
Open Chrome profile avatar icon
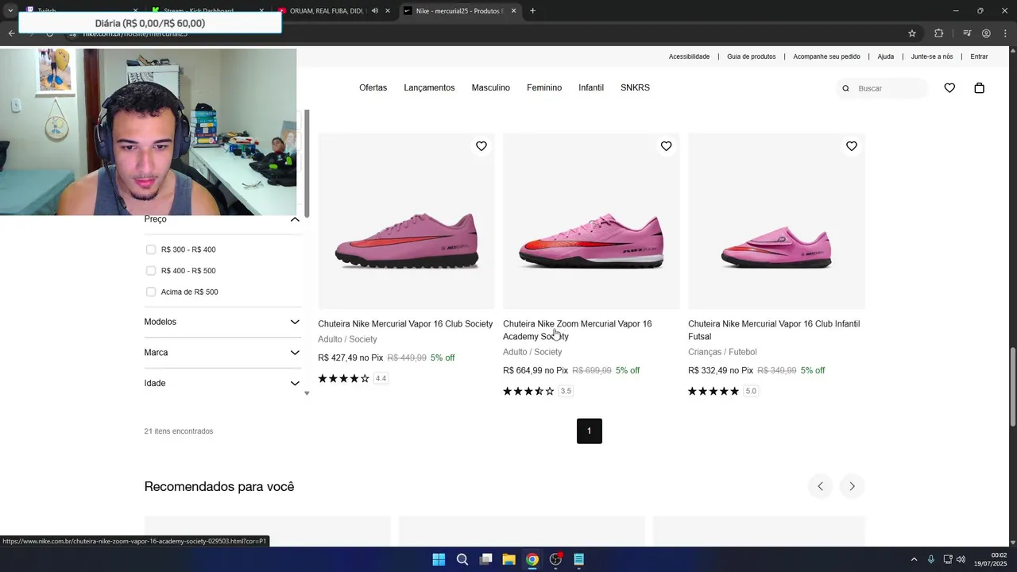coord(986,33)
